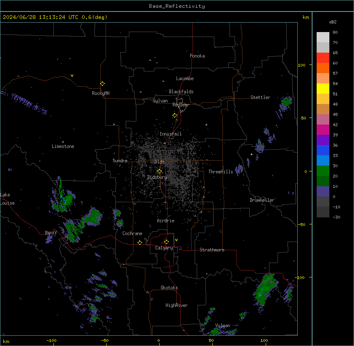Pick the slate blue swatch in dBZ legend

click(323, 191)
